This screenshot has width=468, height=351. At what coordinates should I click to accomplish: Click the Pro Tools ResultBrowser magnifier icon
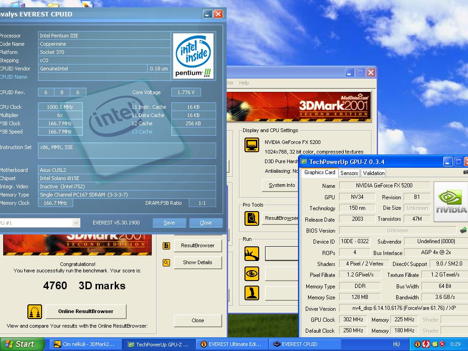[x=252, y=218]
